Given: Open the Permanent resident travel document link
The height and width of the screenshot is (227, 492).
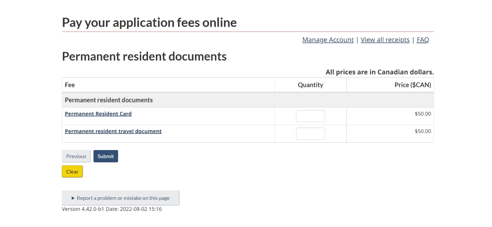Looking at the screenshot, I should (113, 131).
